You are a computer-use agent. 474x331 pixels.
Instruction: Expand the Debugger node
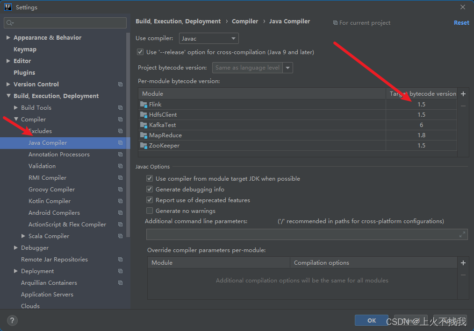pos(16,247)
